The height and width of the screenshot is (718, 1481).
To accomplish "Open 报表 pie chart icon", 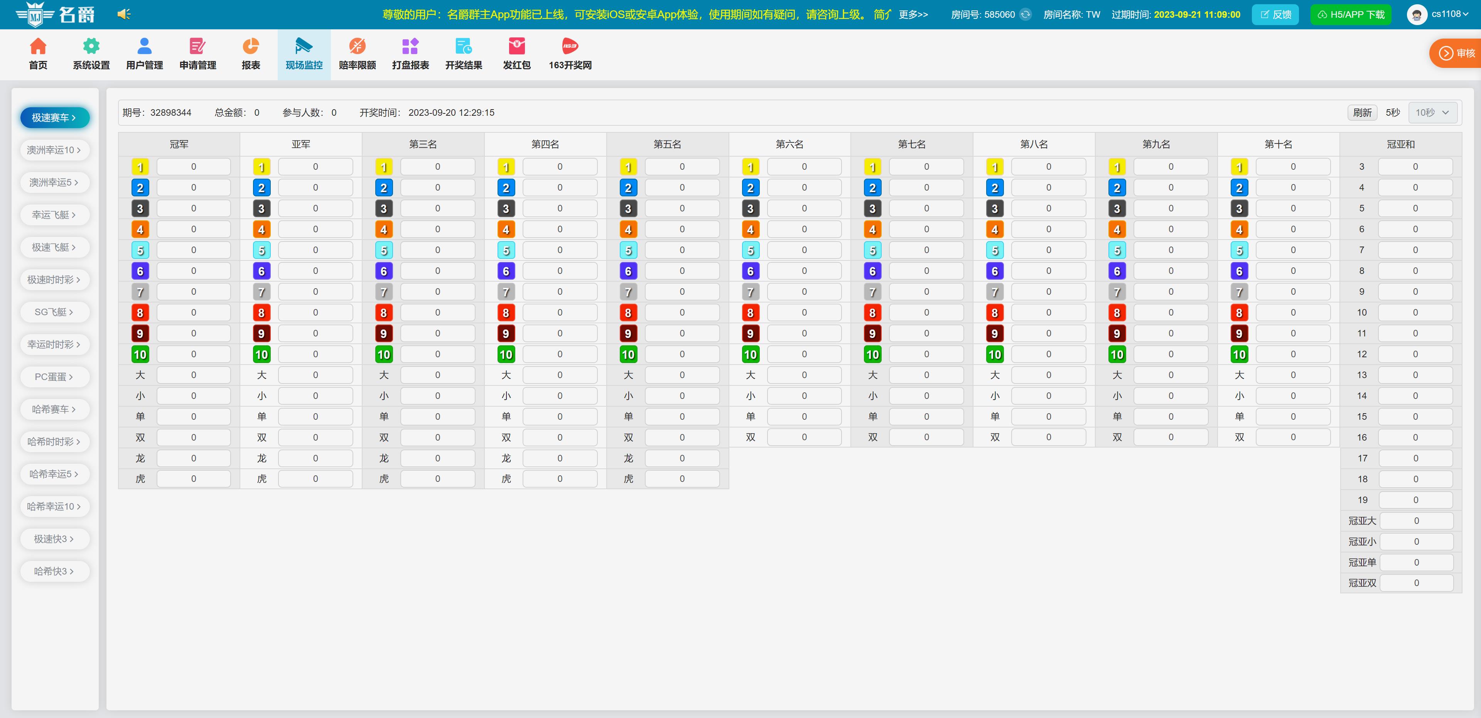I will click(x=251, y=46).
